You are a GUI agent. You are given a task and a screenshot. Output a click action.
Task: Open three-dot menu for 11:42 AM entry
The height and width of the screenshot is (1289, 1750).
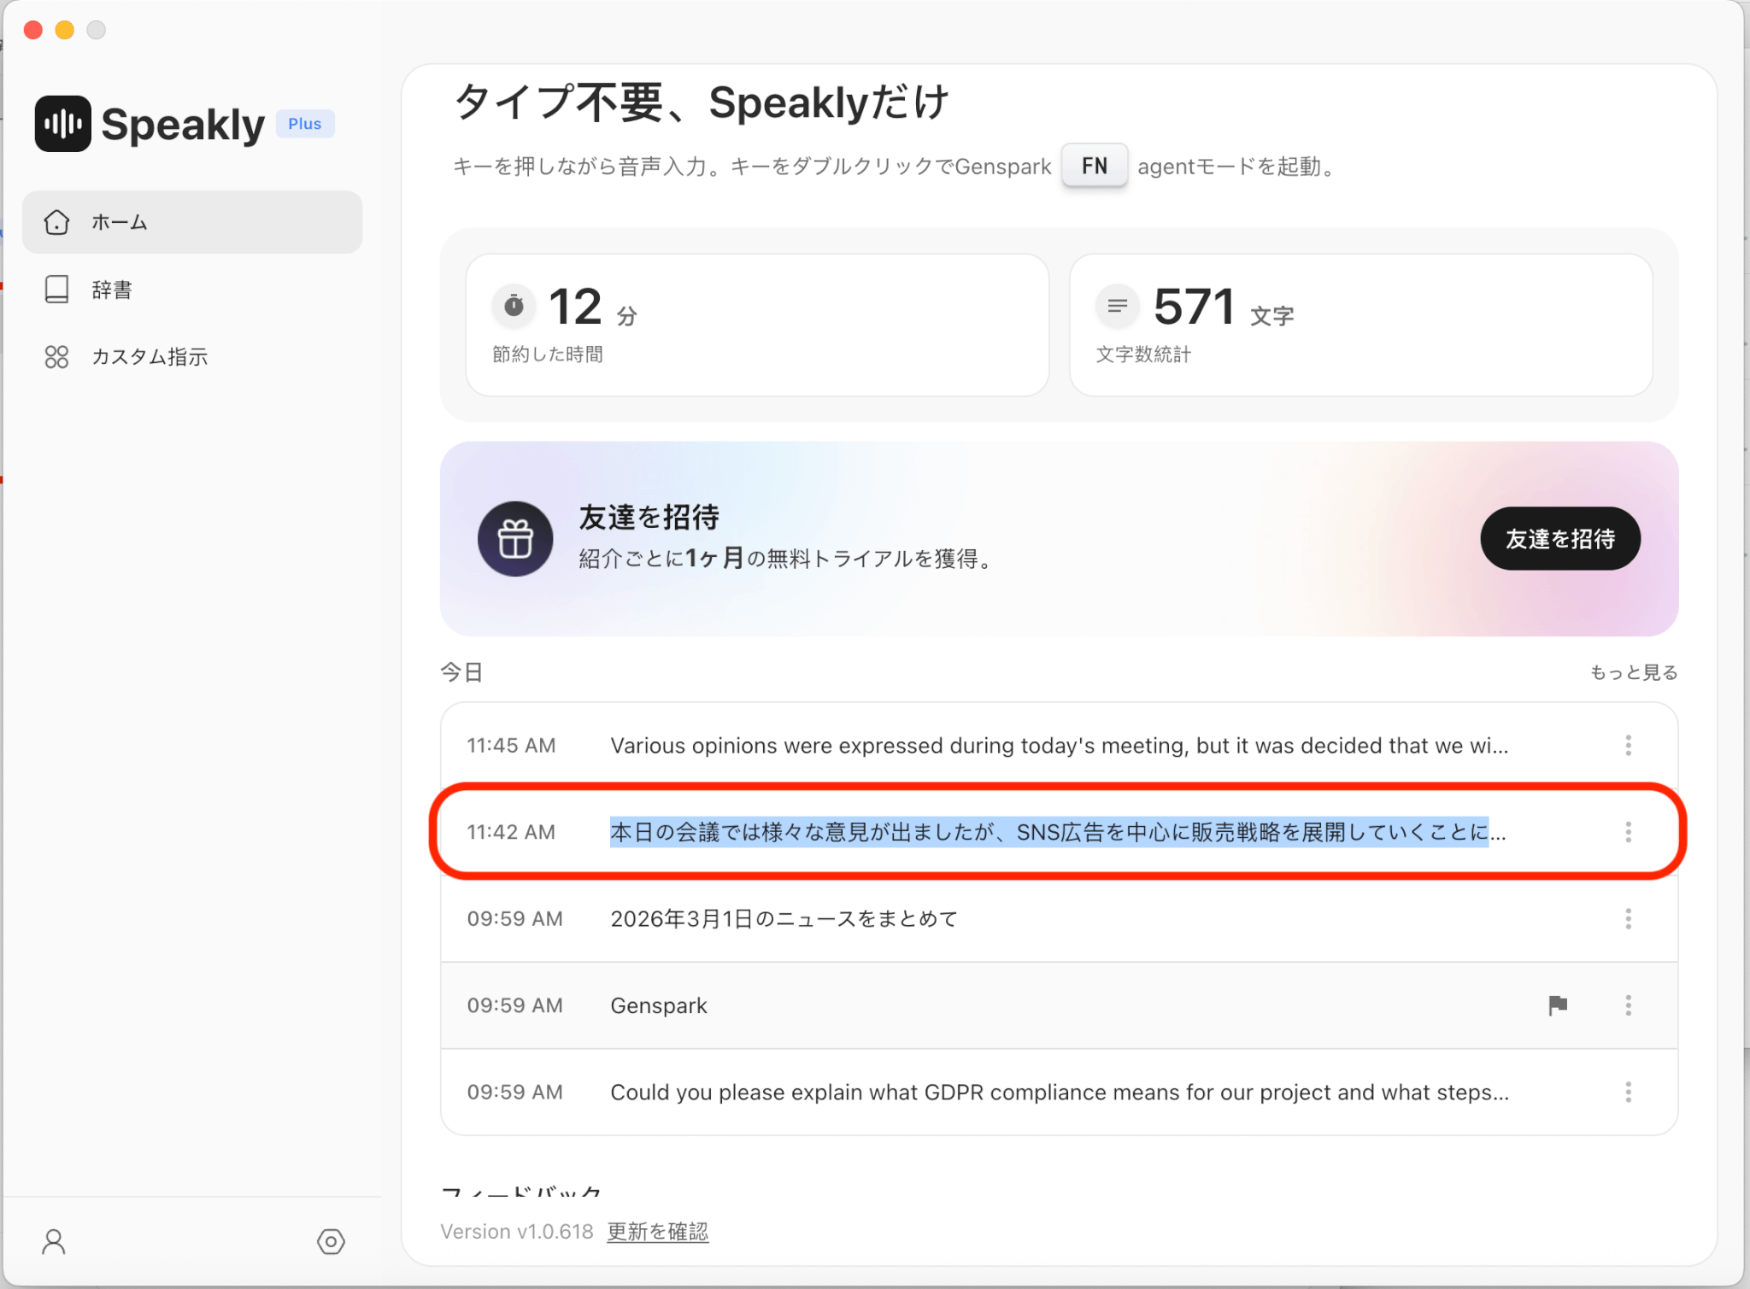click(x=1628, y=832)
